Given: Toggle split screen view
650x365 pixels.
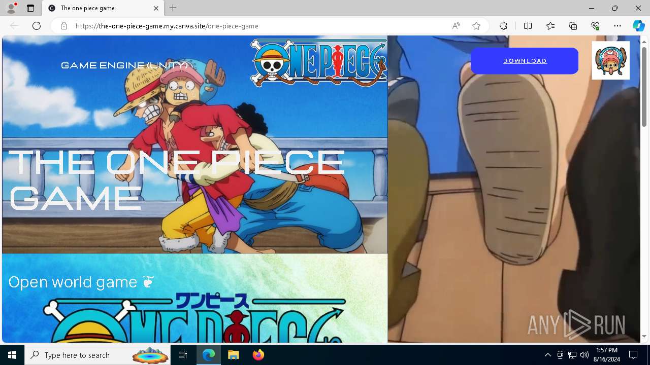Looking at the screenshot, I should click(528, 26).
